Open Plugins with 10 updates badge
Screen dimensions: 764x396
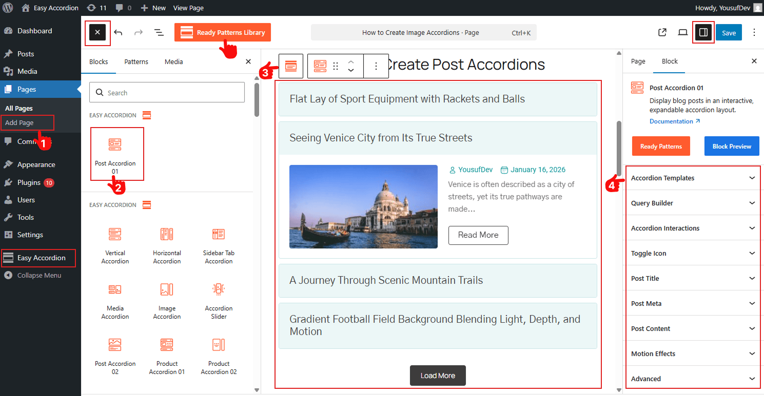tap(41, 182)
